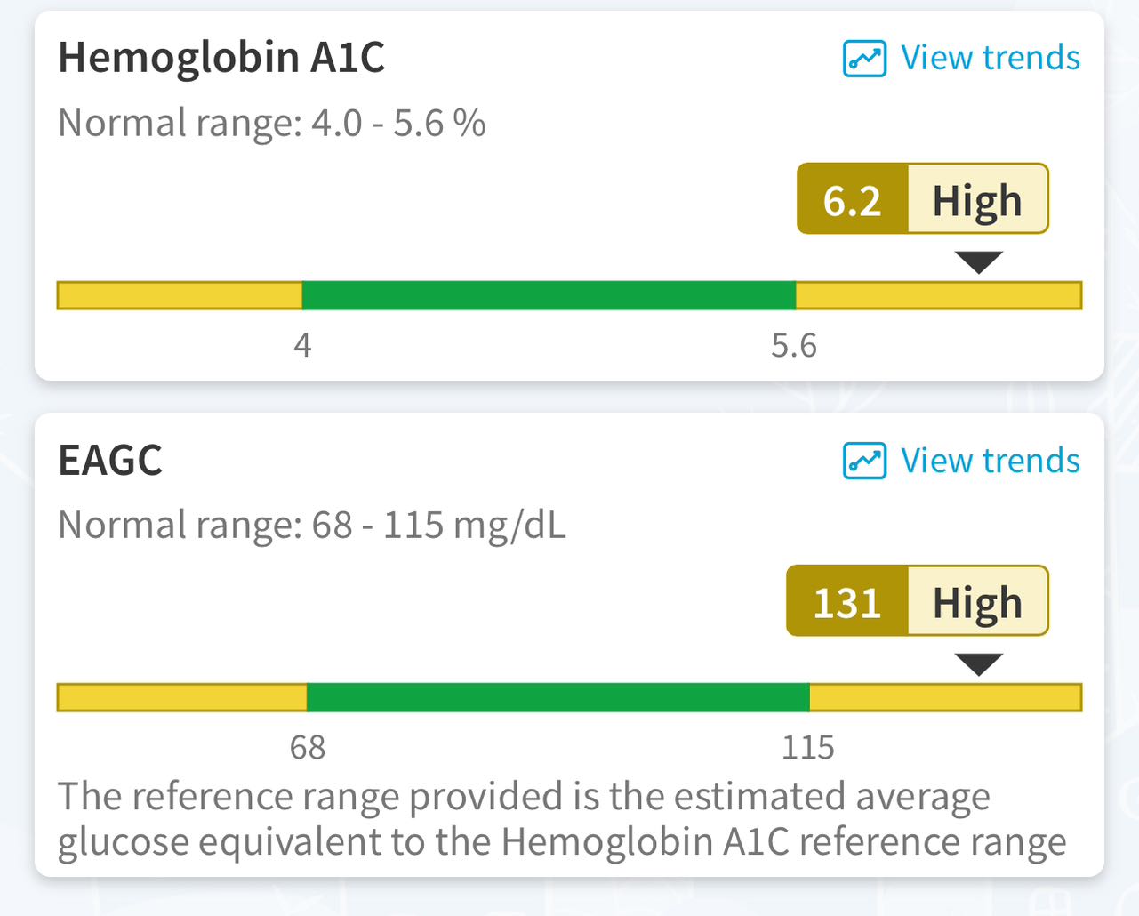Screen dimensions: 1139x916
Task: Click the trends chart icon for Hemoglobin A1C
Action: (863, 59)
